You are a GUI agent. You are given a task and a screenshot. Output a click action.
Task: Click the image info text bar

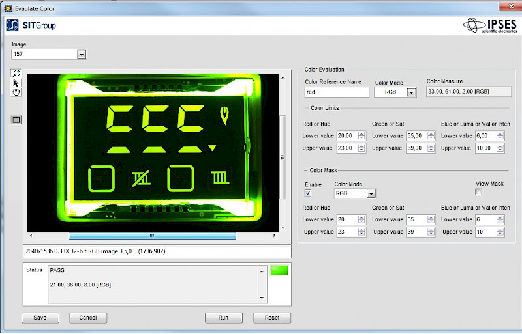tap(157, 251)
